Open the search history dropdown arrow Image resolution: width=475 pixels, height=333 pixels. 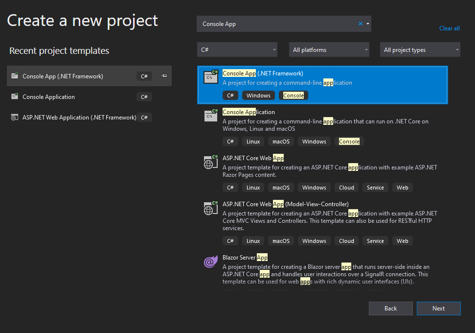pos(368,24)
